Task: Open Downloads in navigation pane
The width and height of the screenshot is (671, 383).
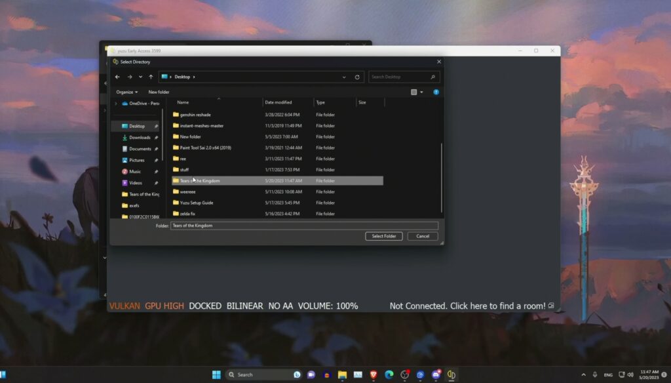Action: [140, 138]
